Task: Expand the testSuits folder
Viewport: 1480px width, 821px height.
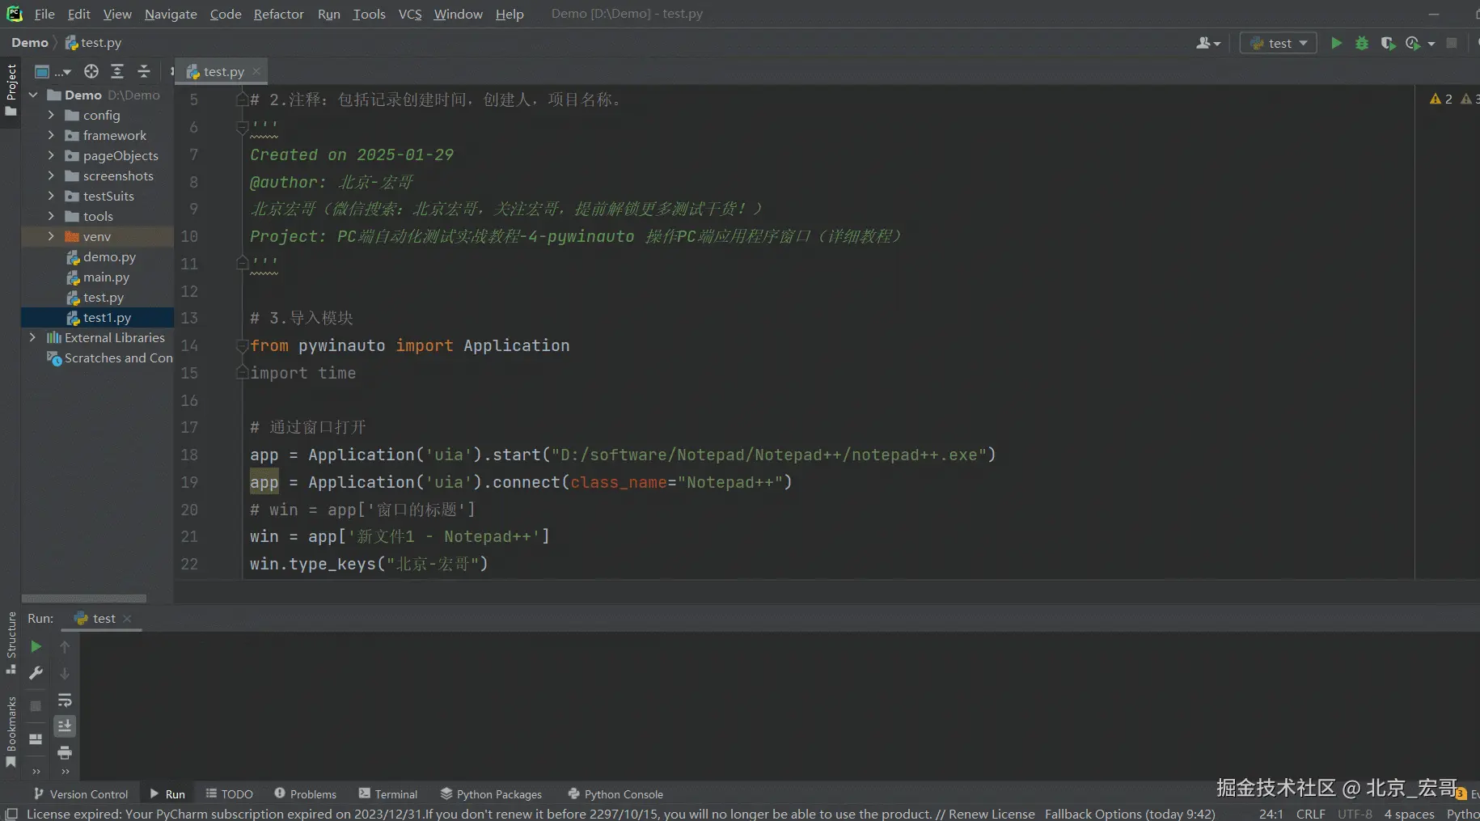Action: [51, 197]
